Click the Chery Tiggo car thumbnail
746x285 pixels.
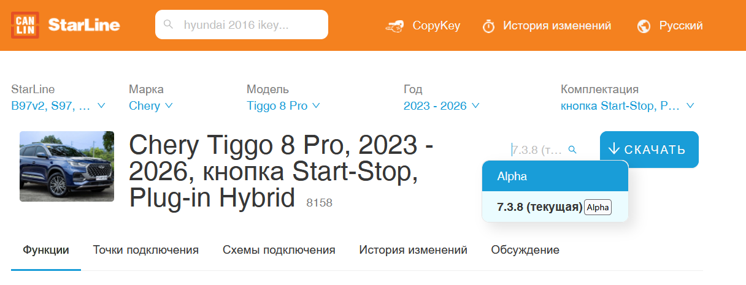click(67, 166)
